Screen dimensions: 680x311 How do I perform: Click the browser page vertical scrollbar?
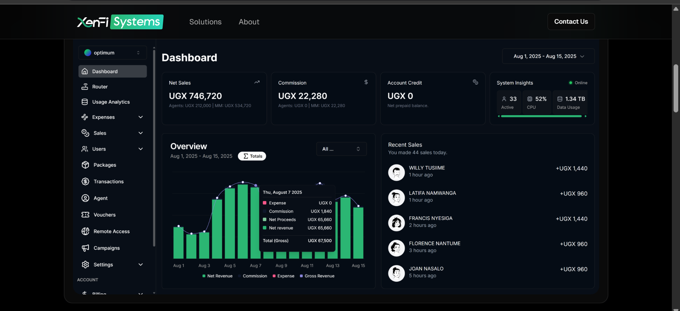[x=676, y=88]
